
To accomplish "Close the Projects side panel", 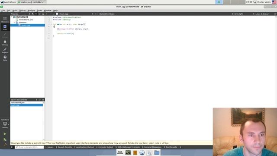I will [43, 14].
